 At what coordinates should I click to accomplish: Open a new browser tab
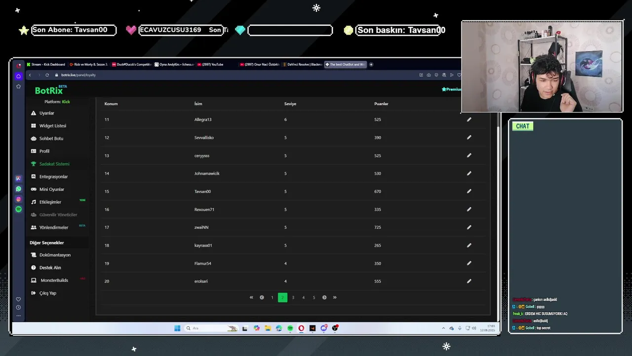click(371, 64)
